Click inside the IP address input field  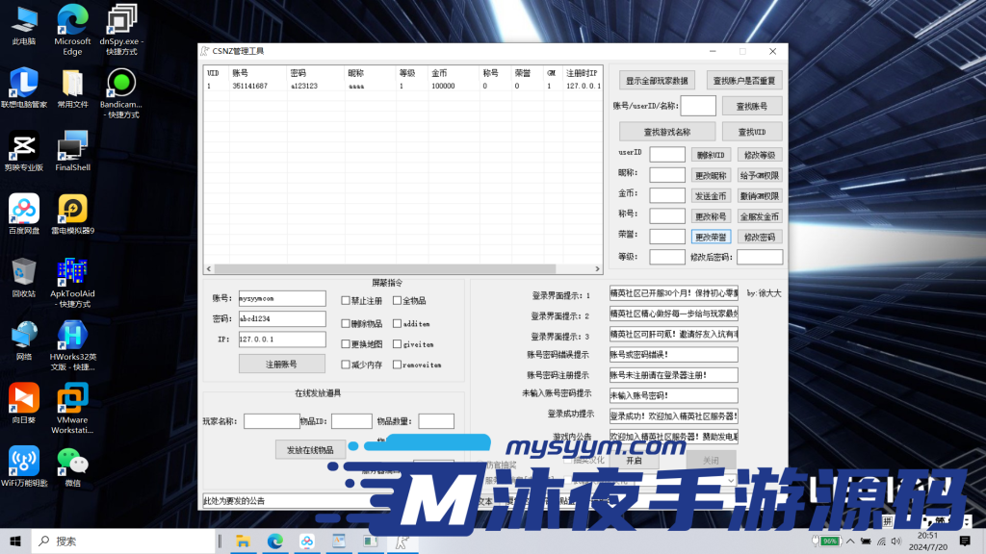pos(282,339)
